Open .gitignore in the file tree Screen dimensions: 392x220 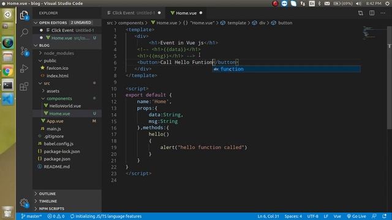point(54,136)
